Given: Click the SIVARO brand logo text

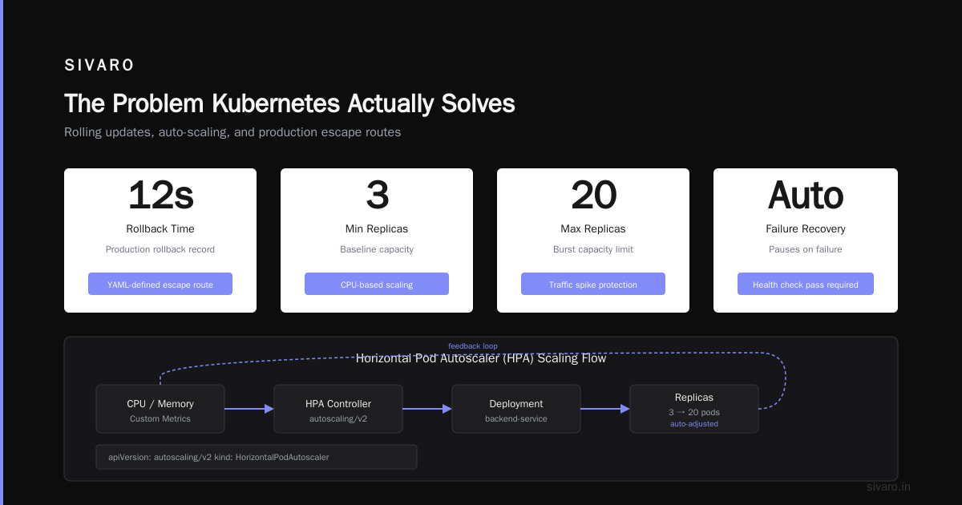Looking at the screenshot, I should 99,66.
